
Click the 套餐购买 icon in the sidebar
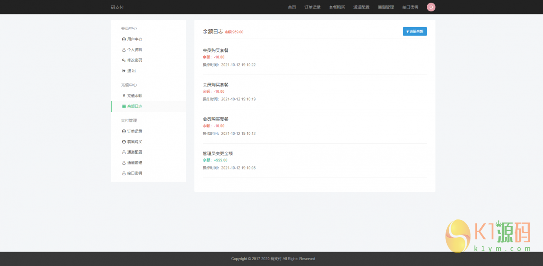pos(123,141)
